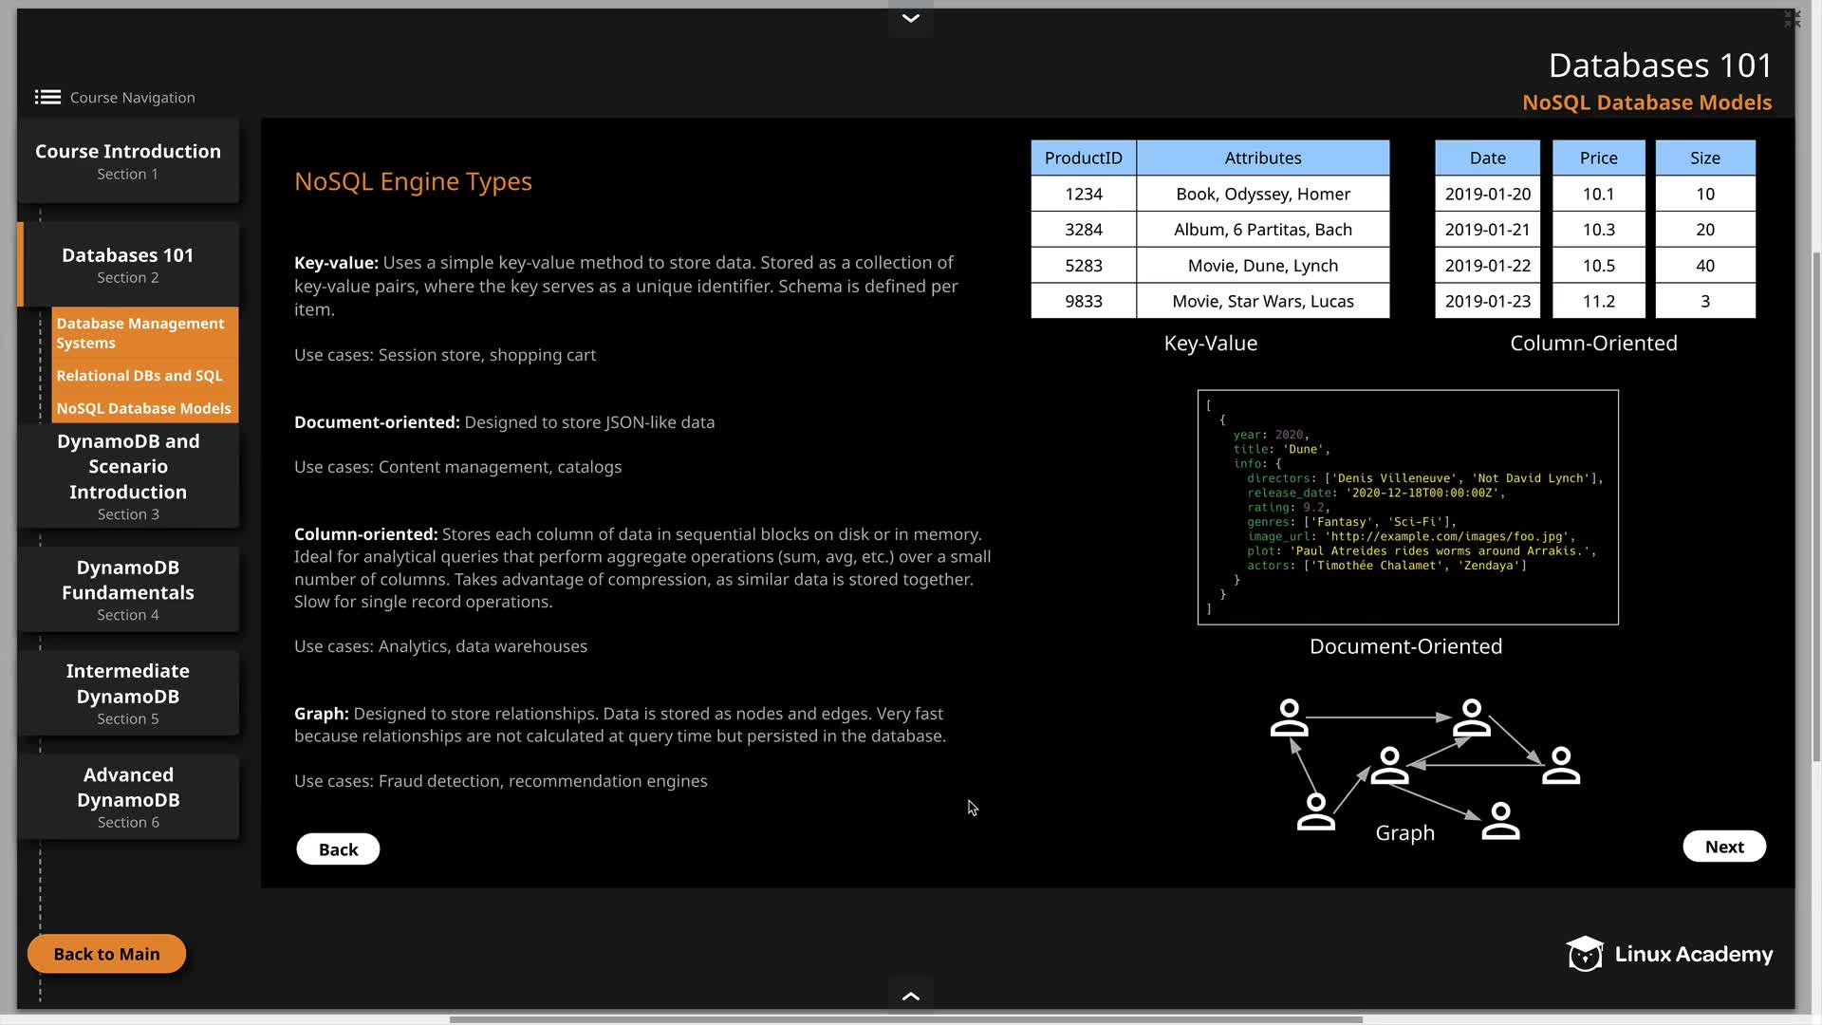Viewport: 1822px width, 1025px height.
Task: Click the bottom-right person node in Graph diagram
Action: click(1500, 821)
